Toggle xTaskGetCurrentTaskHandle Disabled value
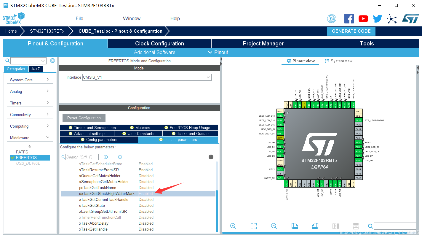Viewport: 422px width, 238px height. coord(146,199)
